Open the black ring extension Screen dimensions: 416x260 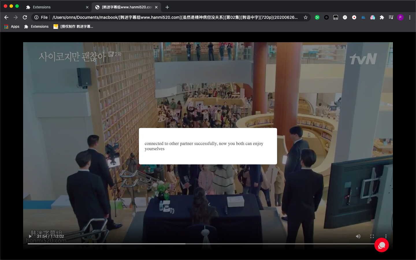(x=326, y=17)
